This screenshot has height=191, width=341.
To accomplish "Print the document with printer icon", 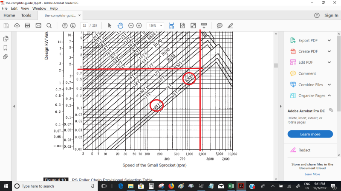I will click(27, 25).
